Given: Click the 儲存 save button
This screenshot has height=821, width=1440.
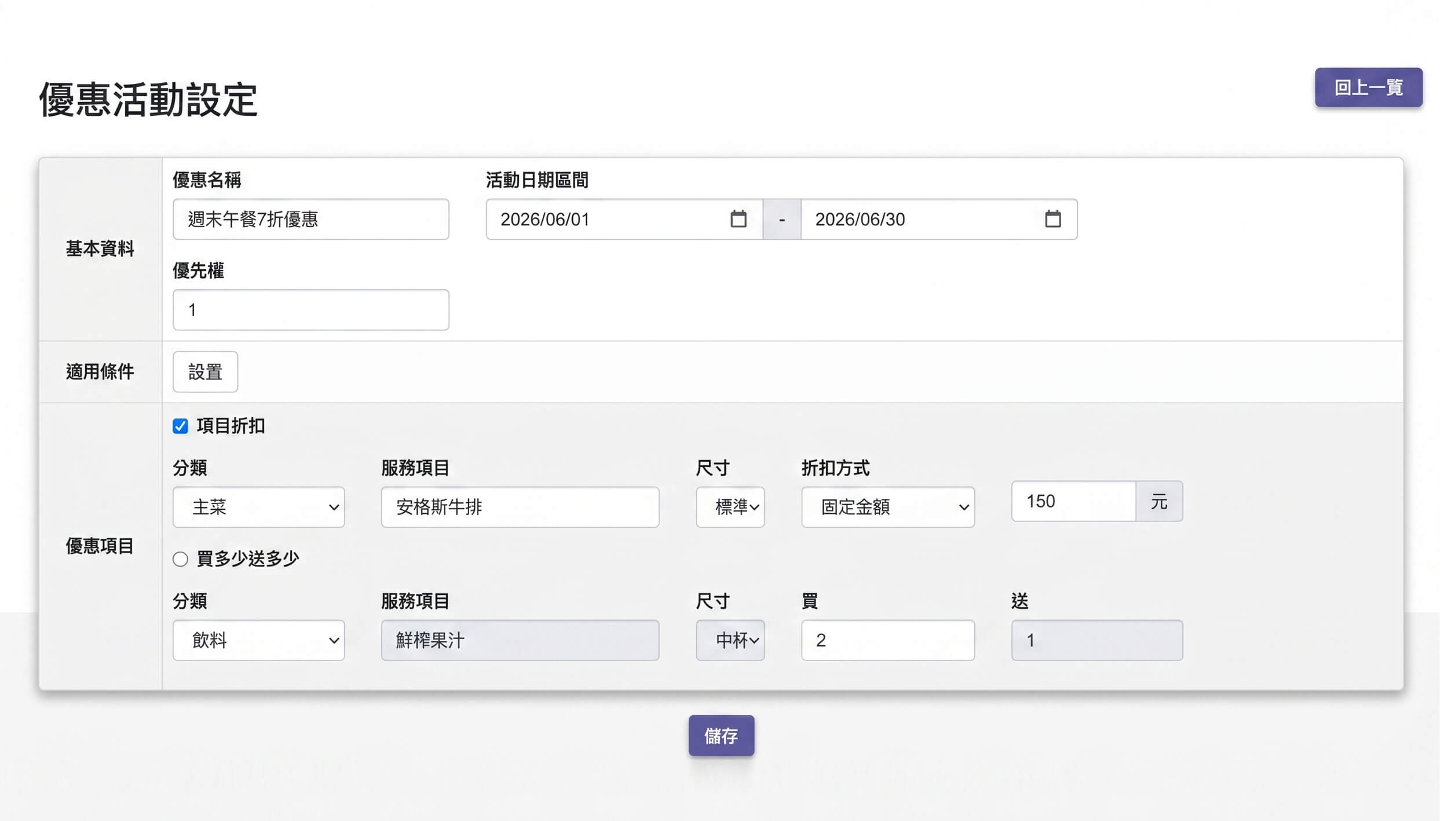Looking at the screenshot, I should [721, 737].
